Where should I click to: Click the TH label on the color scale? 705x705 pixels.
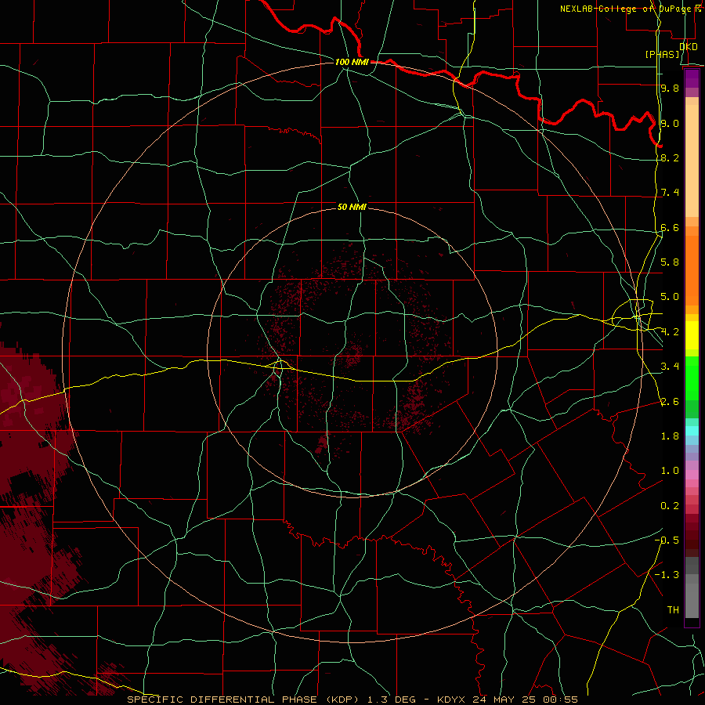coord(673,610)
